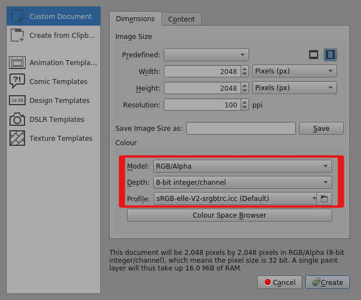Decrease the Resolution stepper value
361x300 pixels.
tap(245, 107)
